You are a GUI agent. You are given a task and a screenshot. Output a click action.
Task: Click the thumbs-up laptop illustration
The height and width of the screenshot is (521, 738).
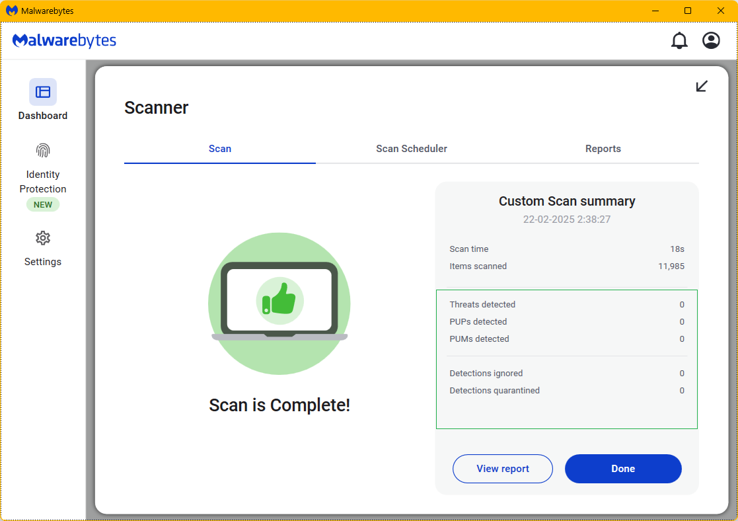(x=279, y=303)
